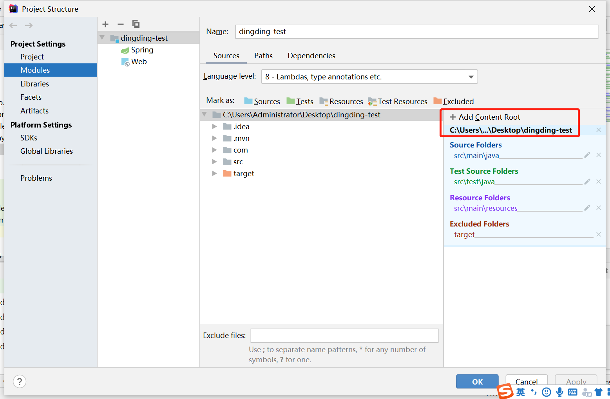
Task: Expand the target folder
Action: (x=214, y=173)
